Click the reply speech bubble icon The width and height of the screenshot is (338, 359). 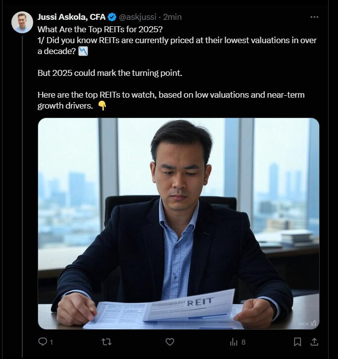coord(43,342)
